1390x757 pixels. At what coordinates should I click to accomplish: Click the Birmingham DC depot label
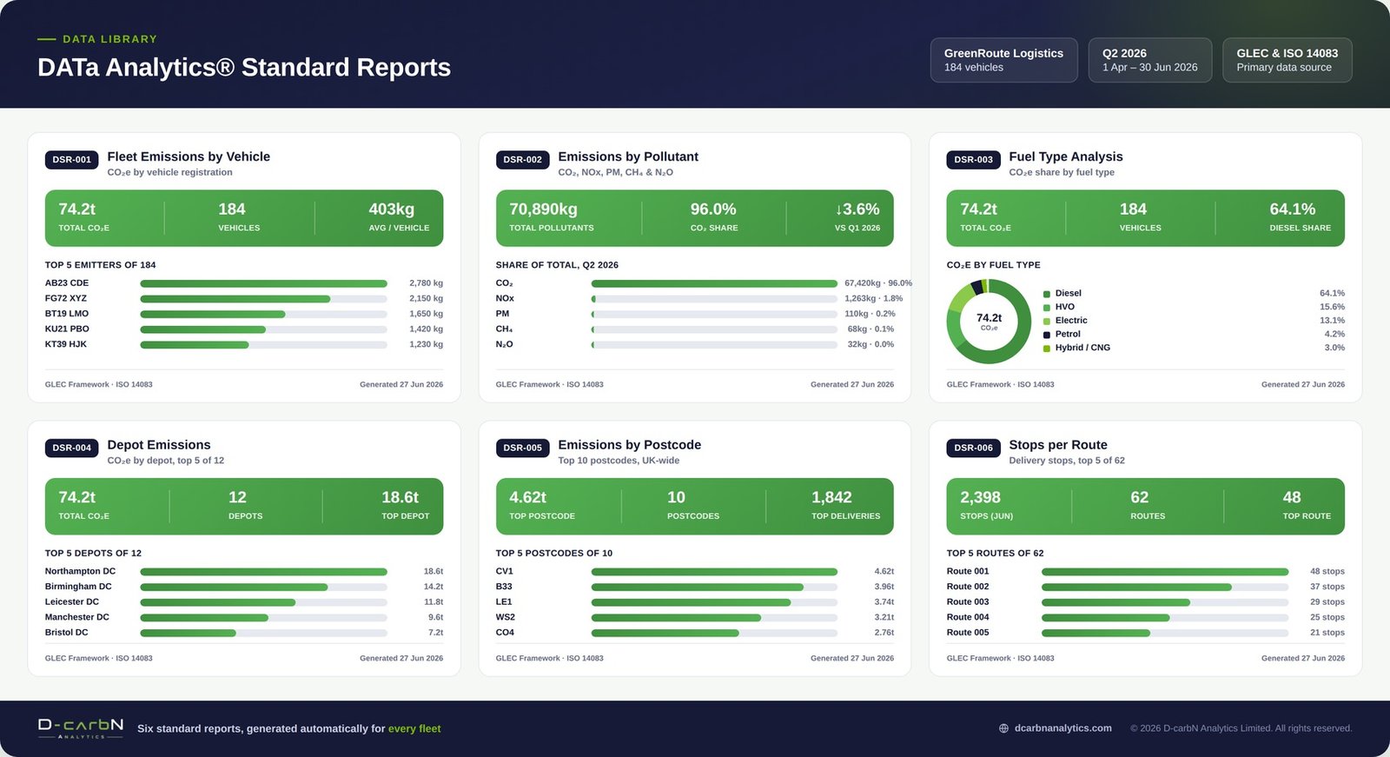click(x=78, y=587)
